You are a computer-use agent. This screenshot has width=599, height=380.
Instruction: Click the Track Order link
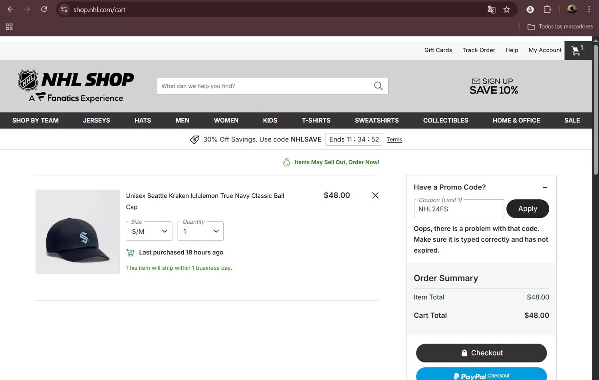[478, 50]
